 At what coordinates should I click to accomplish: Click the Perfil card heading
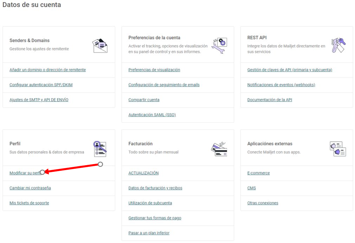pyautogui.click(x=15, y=144)
